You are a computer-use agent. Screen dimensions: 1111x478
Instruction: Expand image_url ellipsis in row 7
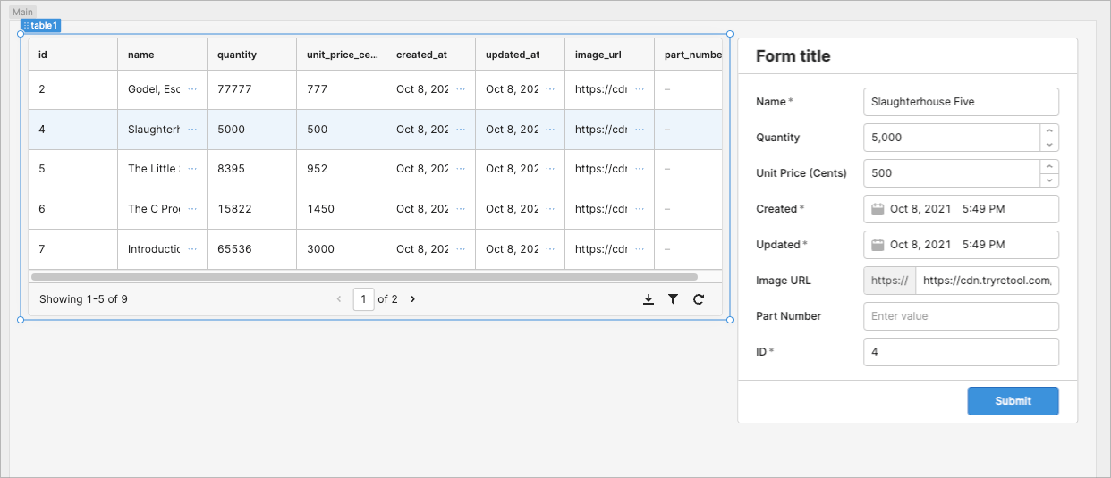pos(640,249)
